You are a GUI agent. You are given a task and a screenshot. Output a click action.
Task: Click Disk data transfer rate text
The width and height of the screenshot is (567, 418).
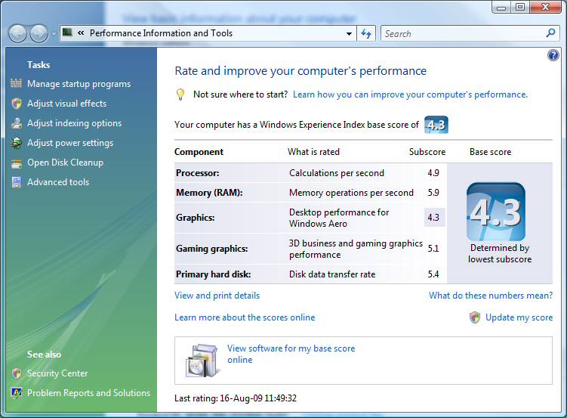(x=332, y=274)
